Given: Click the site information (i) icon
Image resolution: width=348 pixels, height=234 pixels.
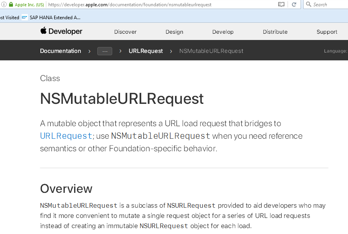Looking at the screenshot, I should [x=3, y=5].
